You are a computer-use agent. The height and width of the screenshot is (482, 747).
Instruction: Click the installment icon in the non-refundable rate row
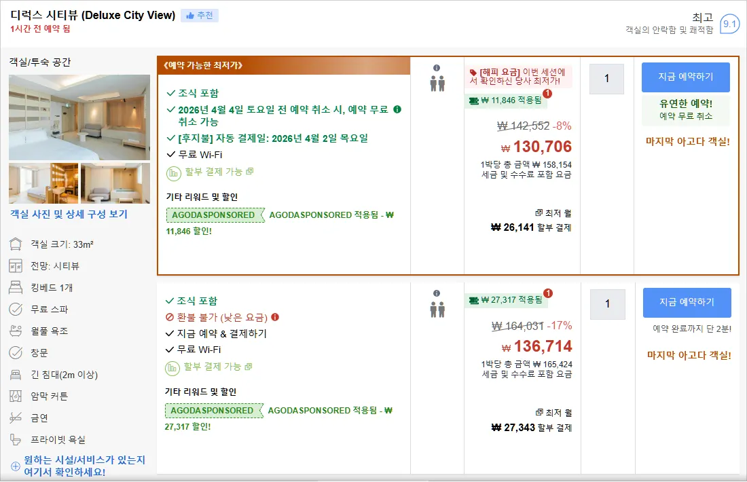[x=172, y=368]
